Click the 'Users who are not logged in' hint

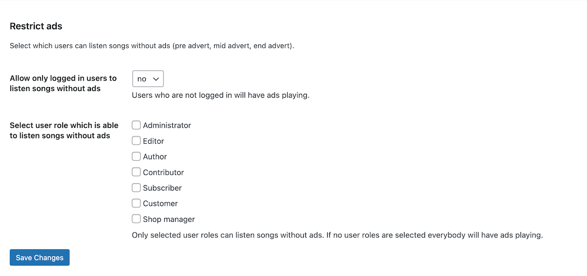221,95
